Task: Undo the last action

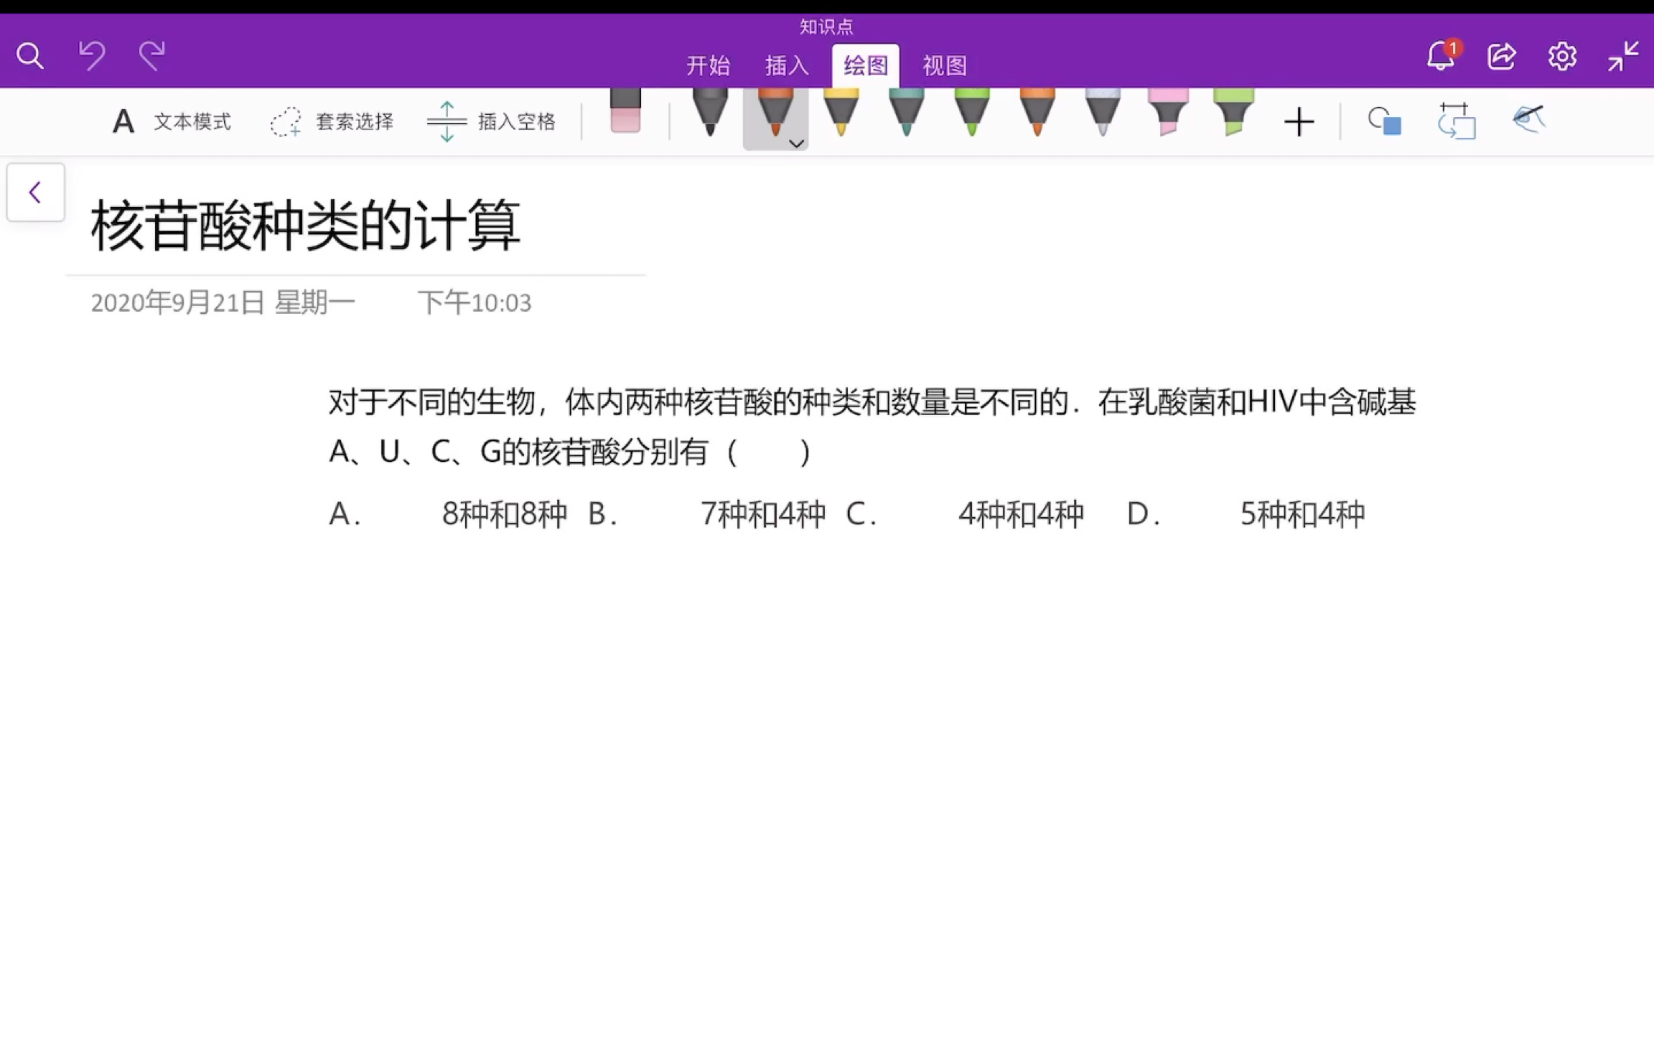Action: pyautogui.click(x=92, y=55)
